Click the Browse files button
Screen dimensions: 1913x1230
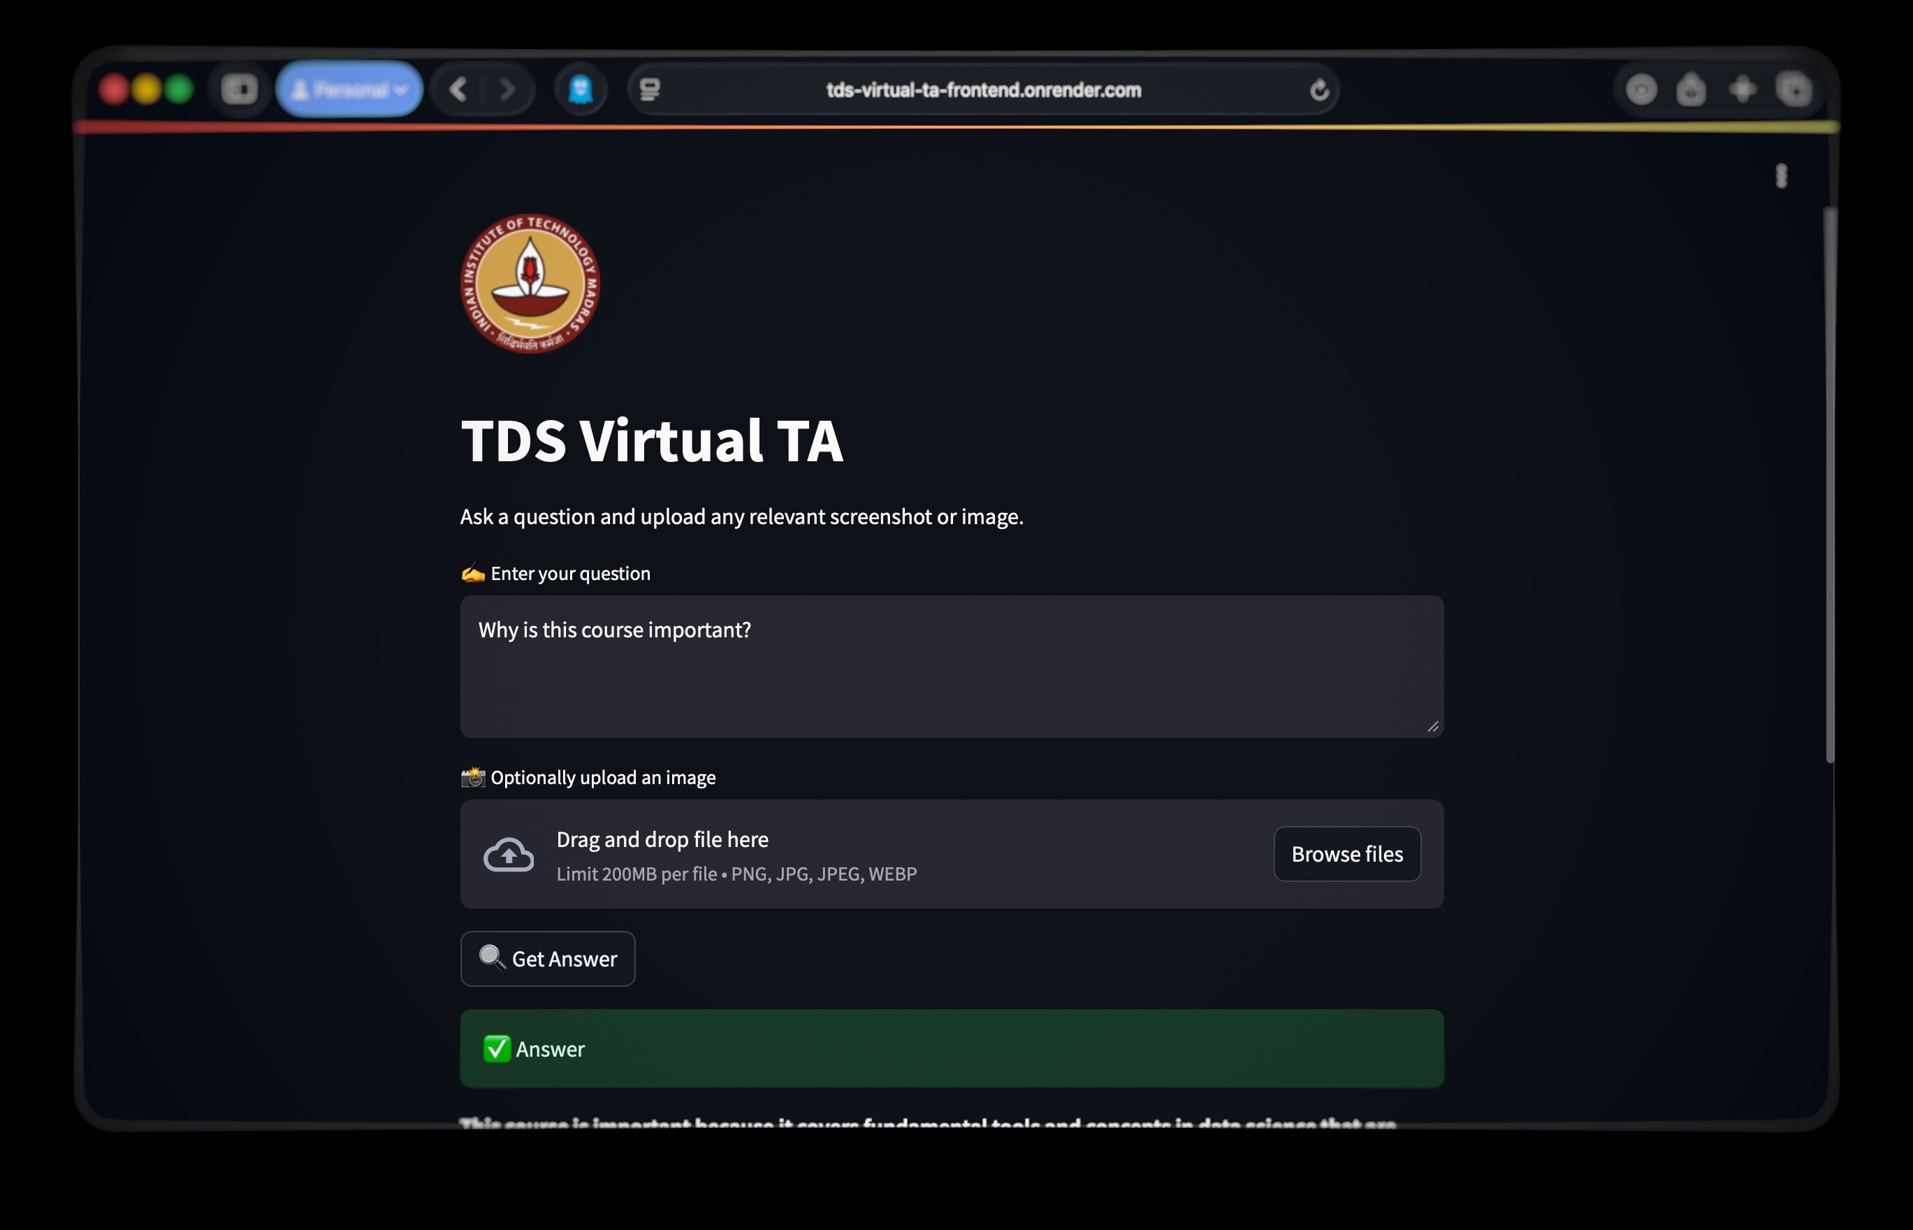[1346, 854]
